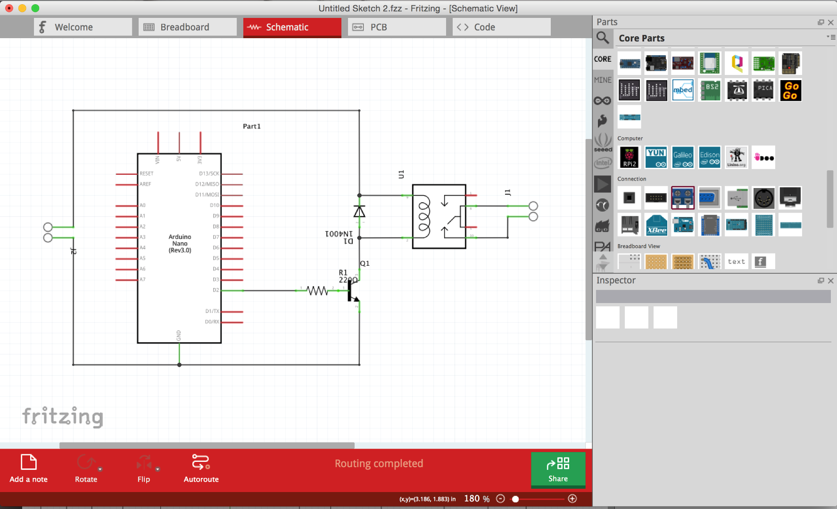Open the PA parts bin
Viewport: 837px width, 509px height.
click(x=603, y=246)
